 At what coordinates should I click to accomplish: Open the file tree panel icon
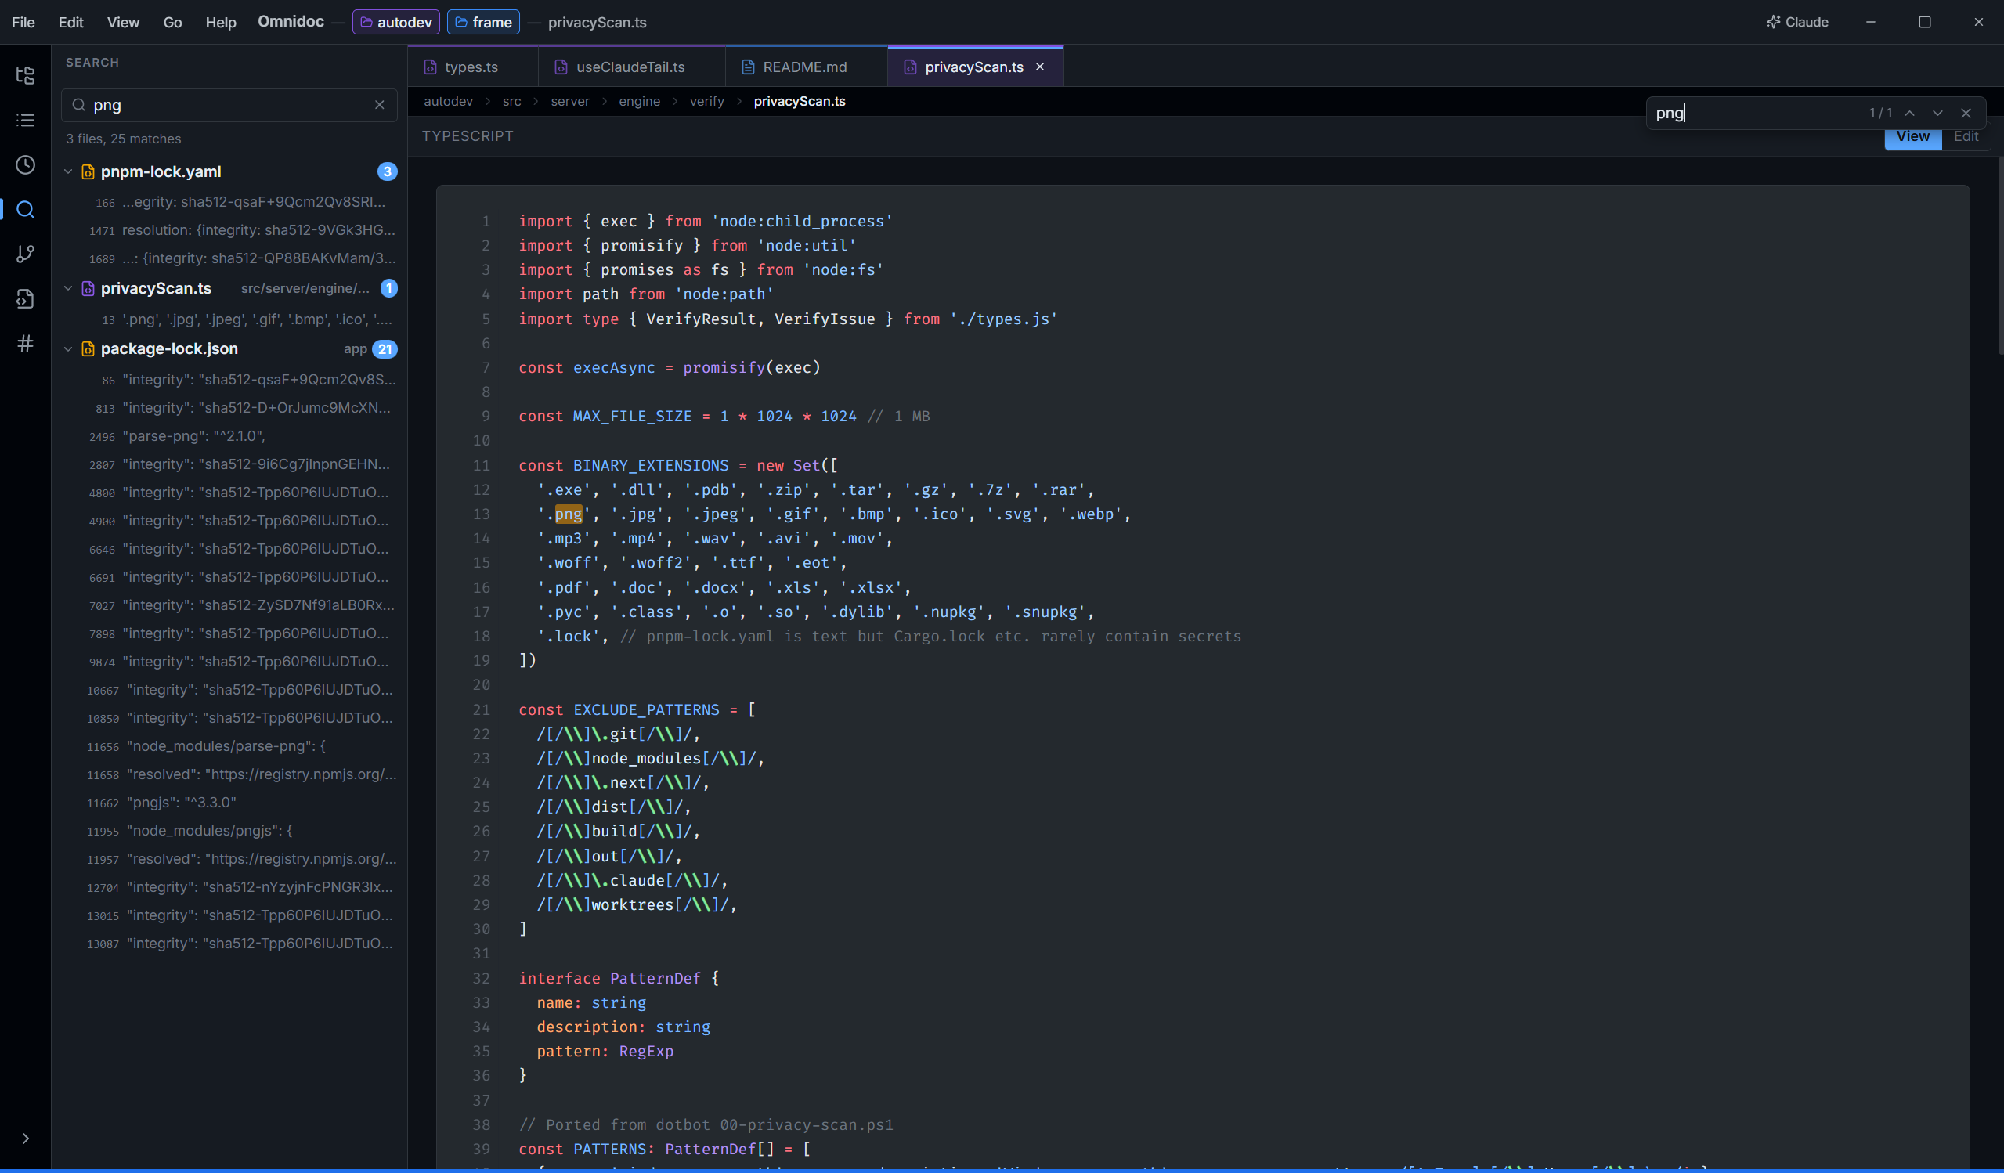(25, 75)
